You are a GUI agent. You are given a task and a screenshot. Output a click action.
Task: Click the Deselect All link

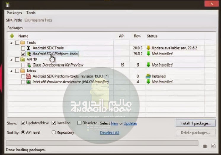pos(110,133)
